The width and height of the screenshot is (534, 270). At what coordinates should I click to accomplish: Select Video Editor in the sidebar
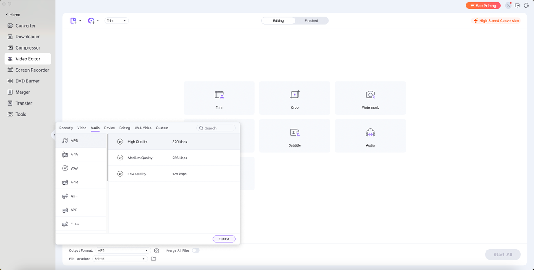28,59
